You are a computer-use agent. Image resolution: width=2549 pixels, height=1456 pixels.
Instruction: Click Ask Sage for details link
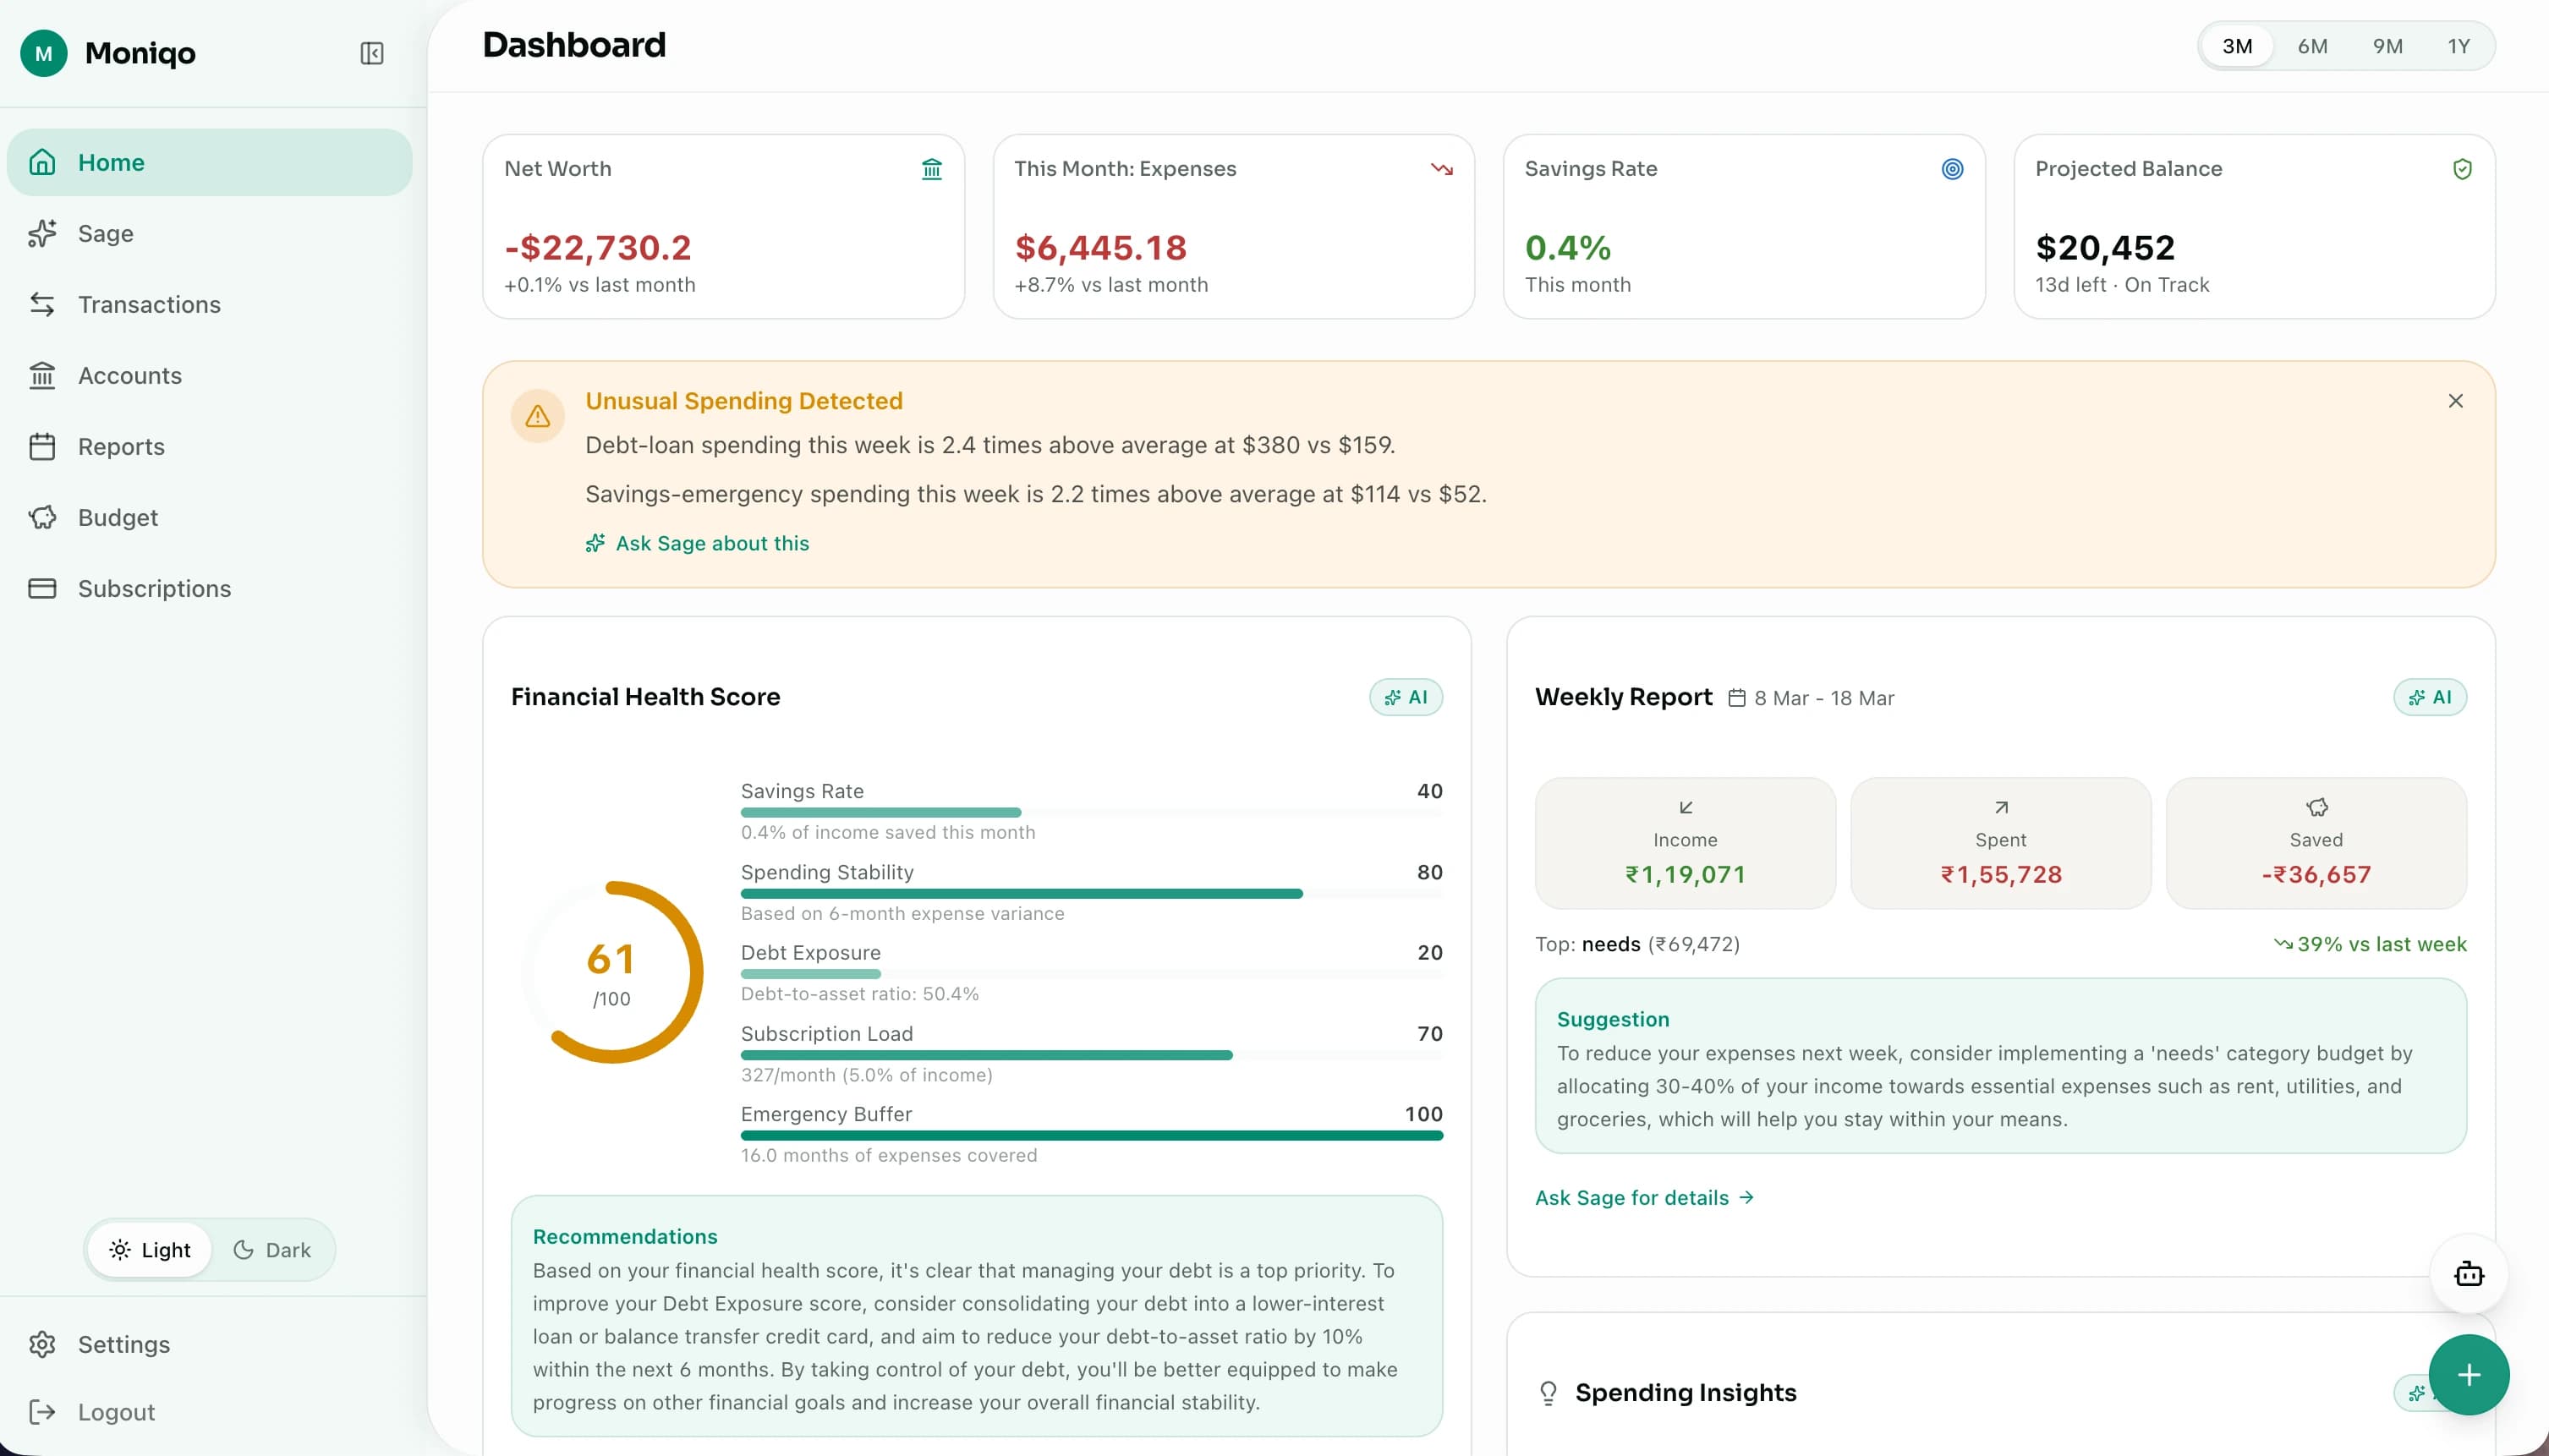click(1644, 1197)
